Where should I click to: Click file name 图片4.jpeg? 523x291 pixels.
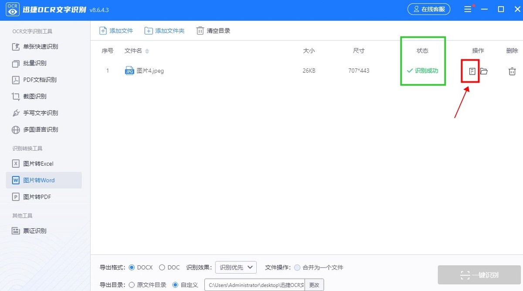point(150,71)
